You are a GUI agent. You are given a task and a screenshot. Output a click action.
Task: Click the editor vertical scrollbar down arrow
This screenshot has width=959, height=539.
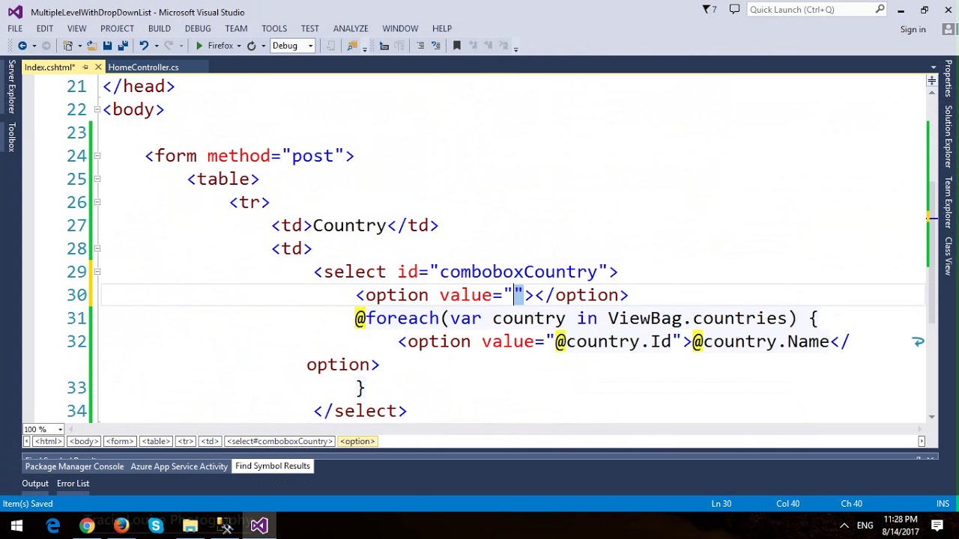[x=931, y=417]
